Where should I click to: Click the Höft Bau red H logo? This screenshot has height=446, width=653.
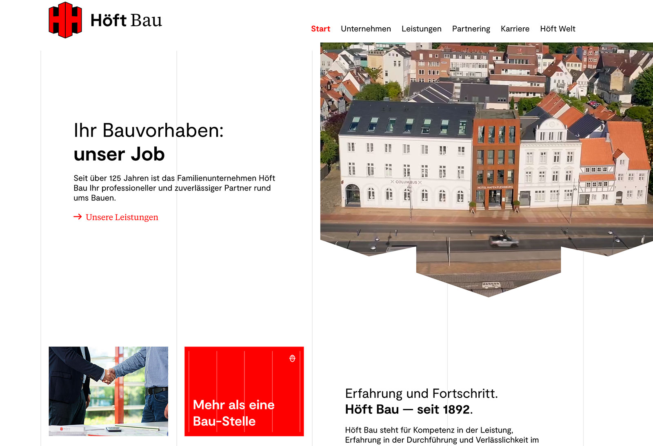click(65, 20)
